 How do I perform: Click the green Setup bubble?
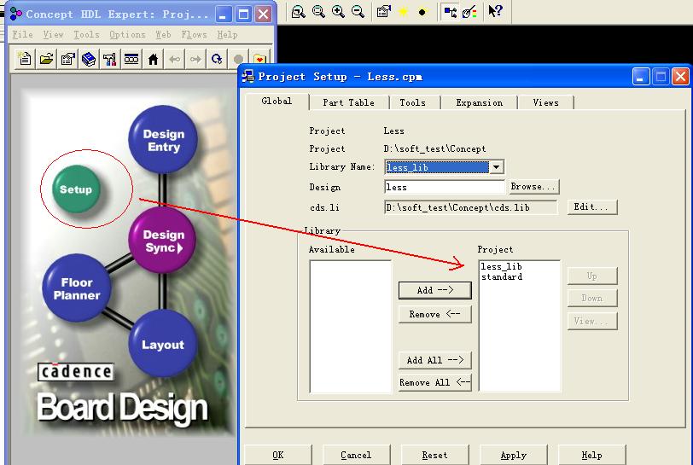pos(76,189)
